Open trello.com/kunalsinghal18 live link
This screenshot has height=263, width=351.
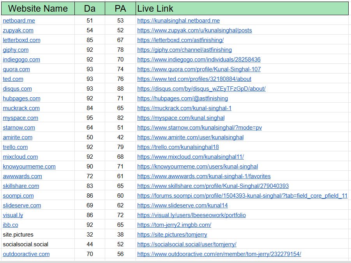178,147
